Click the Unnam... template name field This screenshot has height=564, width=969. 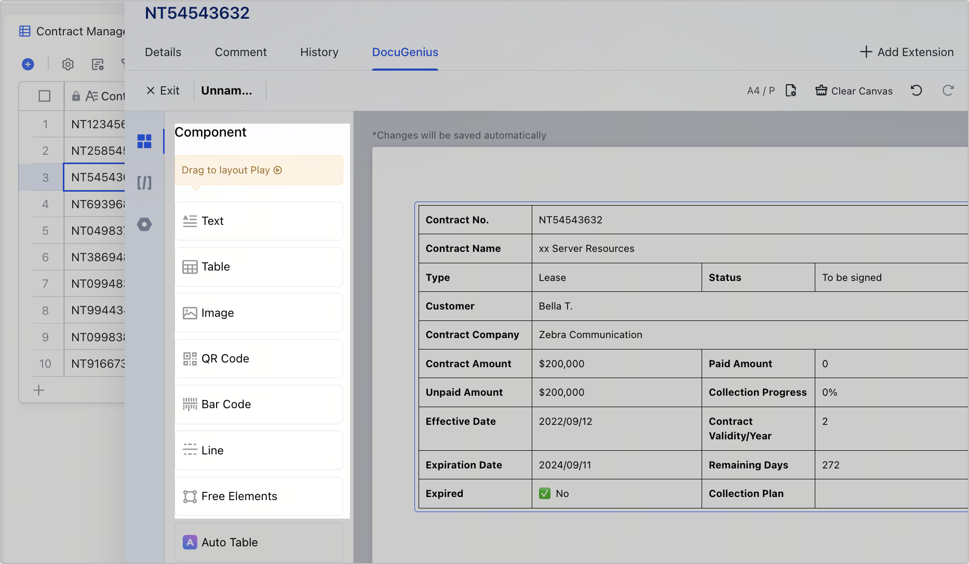pyautogui.click(x=227, y=90)
